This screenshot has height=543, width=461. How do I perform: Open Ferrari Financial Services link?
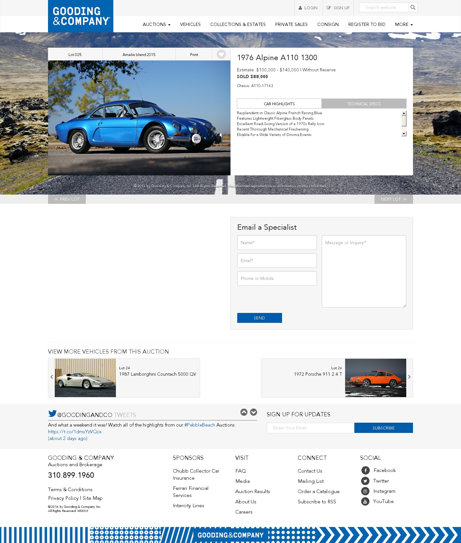190,492
